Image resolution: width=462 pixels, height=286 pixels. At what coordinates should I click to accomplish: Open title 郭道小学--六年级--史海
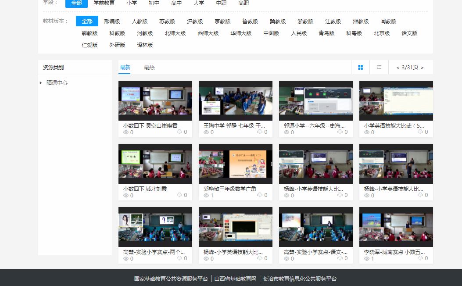coord(314,125)
